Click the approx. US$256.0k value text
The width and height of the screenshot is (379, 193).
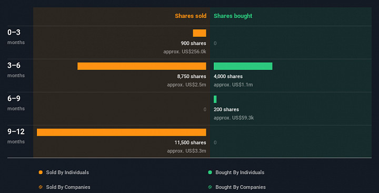pyautogui.click(x=185, y=52)
